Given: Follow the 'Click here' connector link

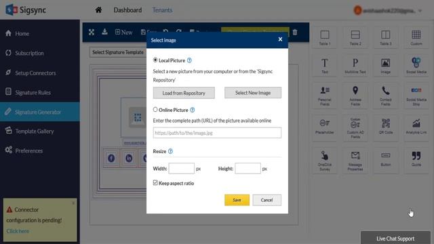Looking at the screenshot, I should click(x=18, y=231).
